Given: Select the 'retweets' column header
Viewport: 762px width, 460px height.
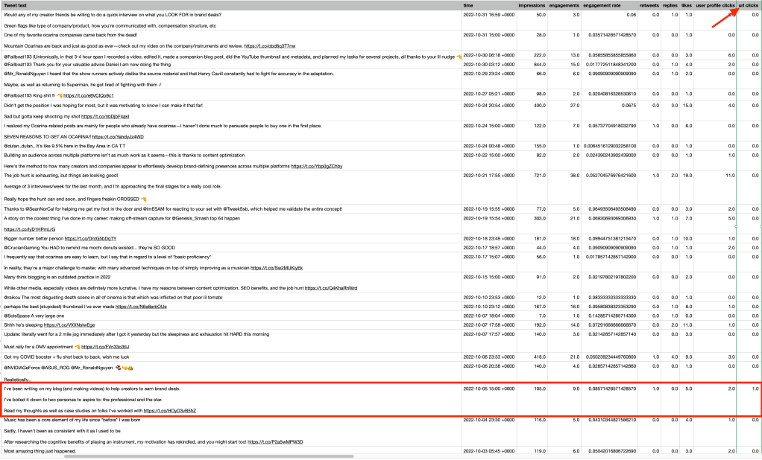Looking at the screenshot, I should 649,5.
